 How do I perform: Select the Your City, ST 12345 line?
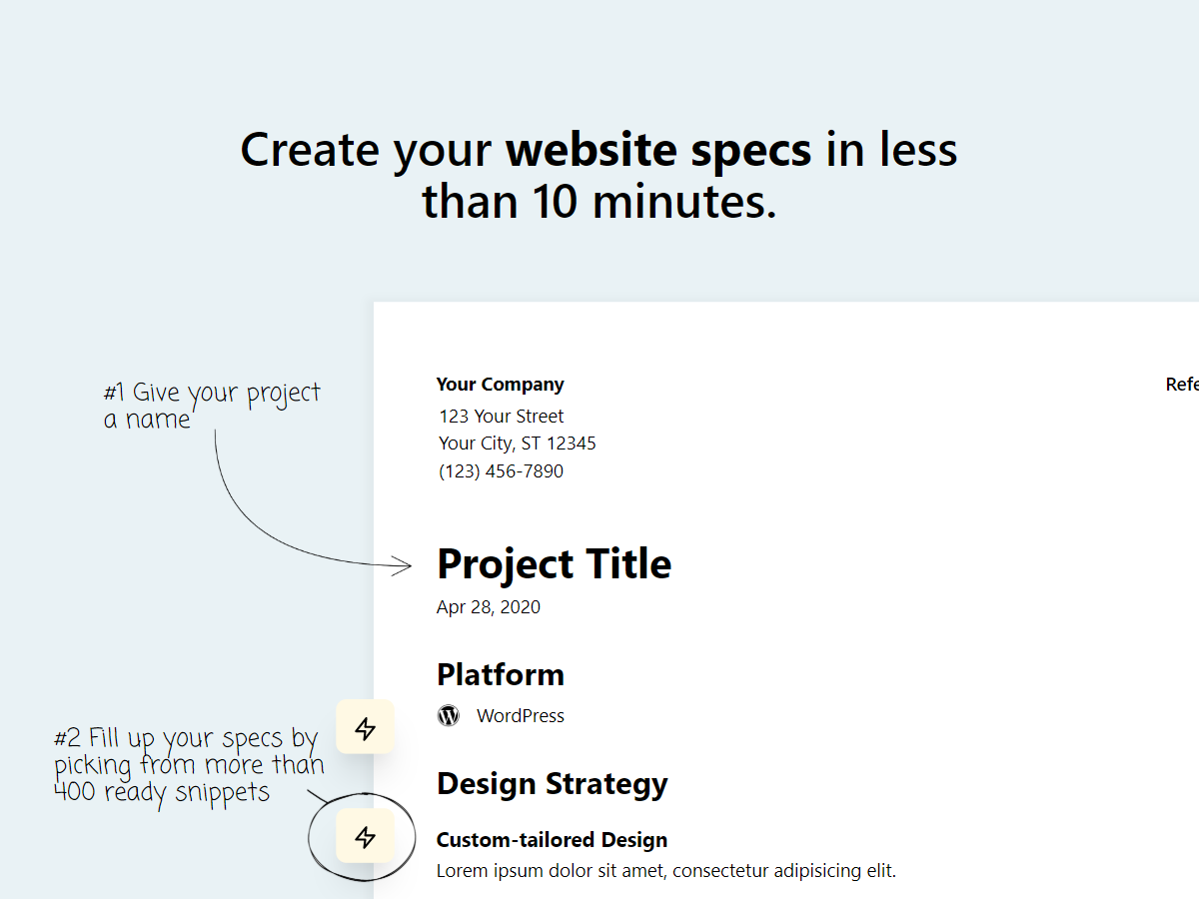(517, 443)
